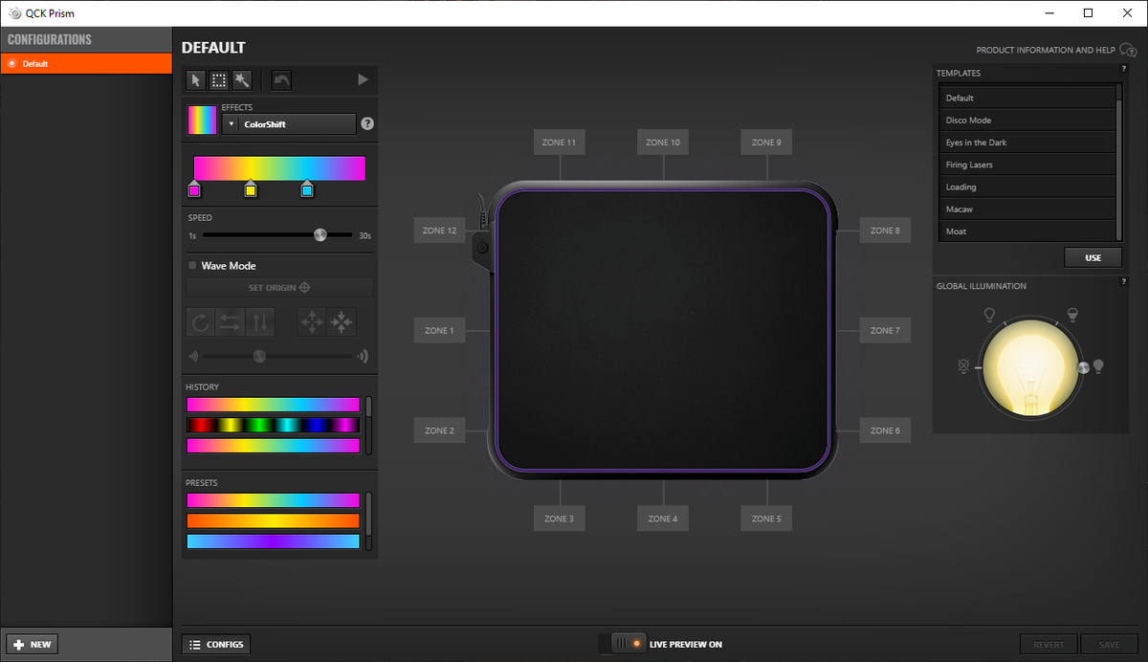
Task: Select the blue-purple Presets gradient
Action: pyautogui.click(x=274, y=541)
